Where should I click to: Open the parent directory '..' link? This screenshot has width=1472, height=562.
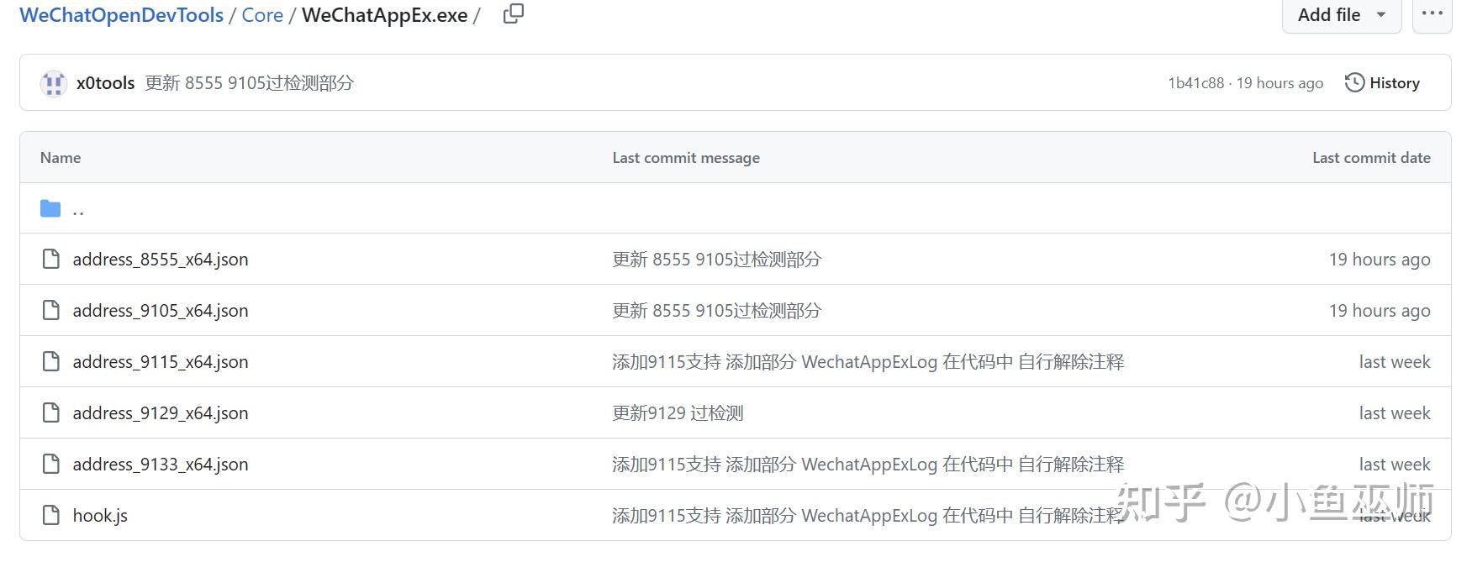tap(78, 210)
